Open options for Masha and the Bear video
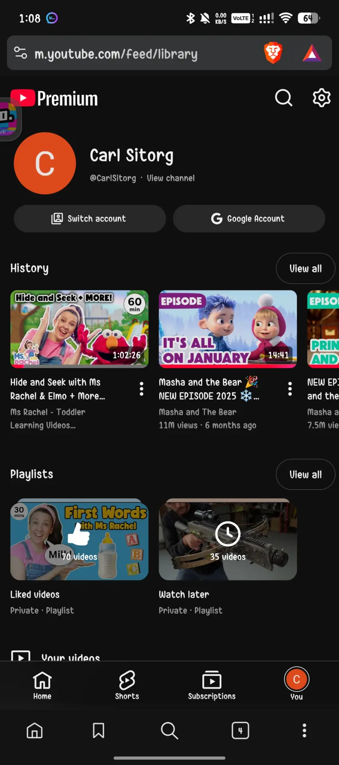 (x=290, y=388)
